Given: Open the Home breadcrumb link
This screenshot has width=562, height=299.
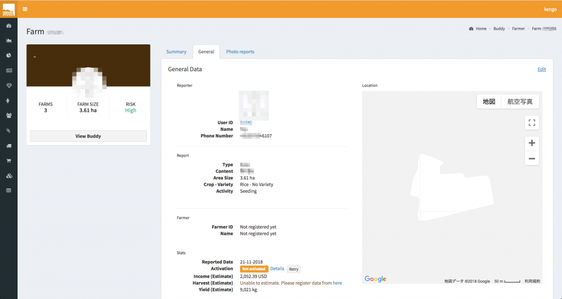Looking at the screenshot, I should [x=481, y=28].
